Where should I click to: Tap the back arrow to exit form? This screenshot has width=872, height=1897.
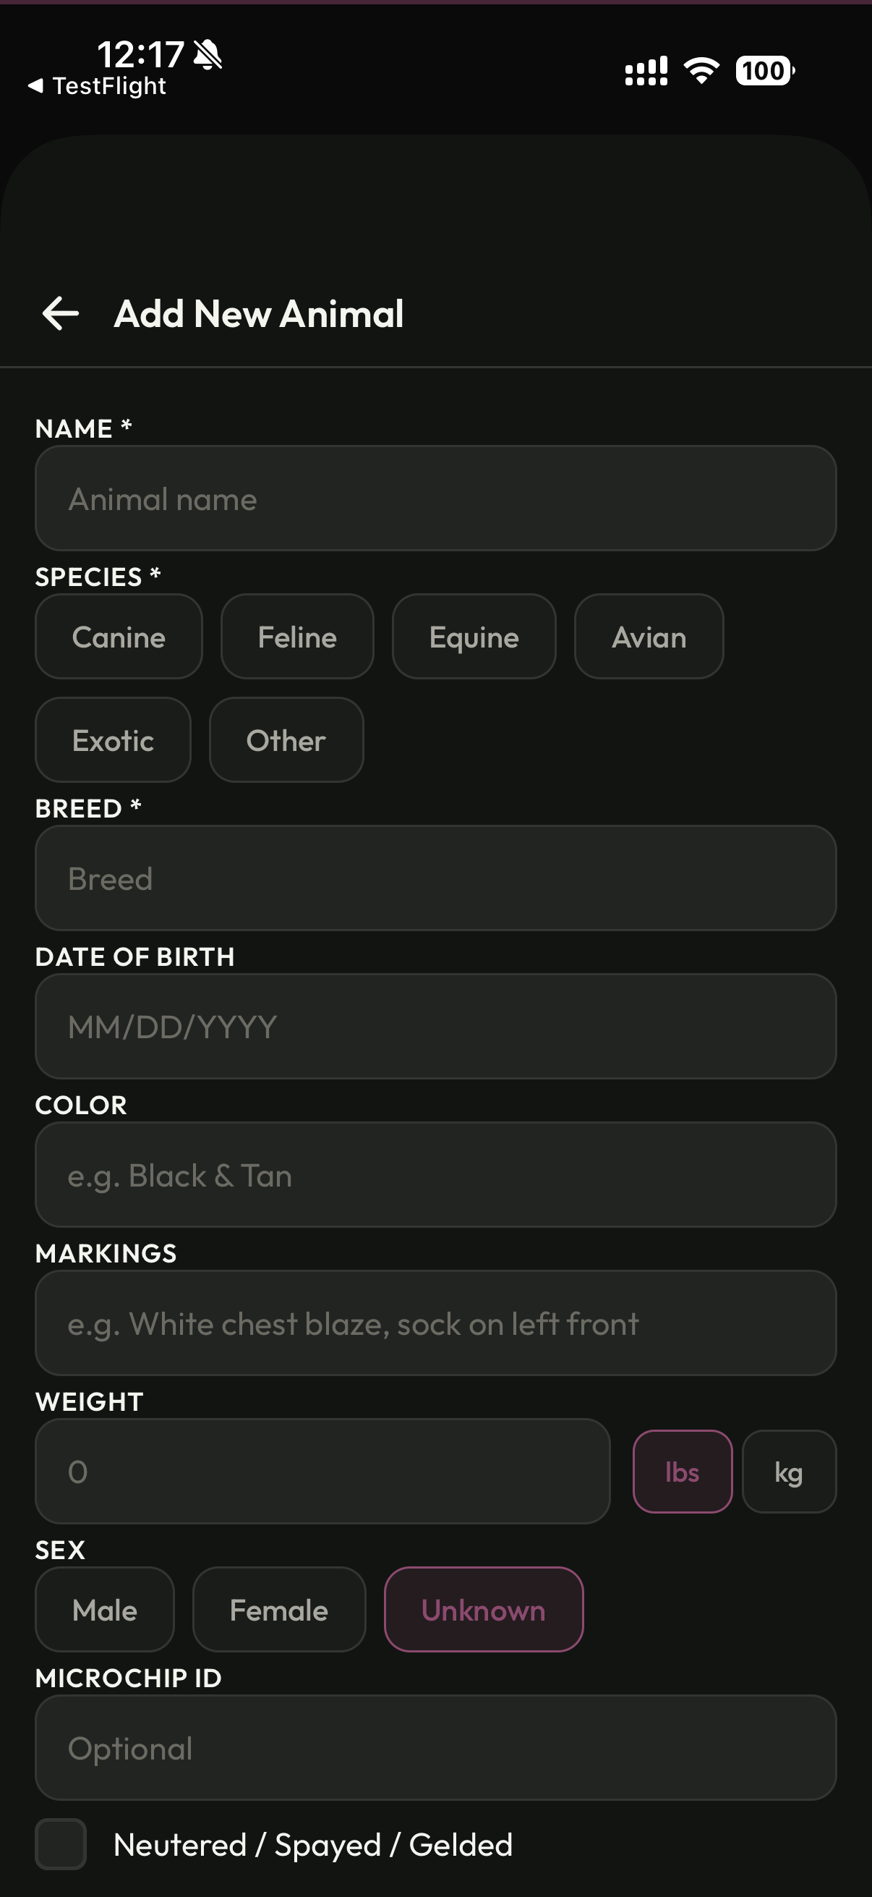coord(59,313)
